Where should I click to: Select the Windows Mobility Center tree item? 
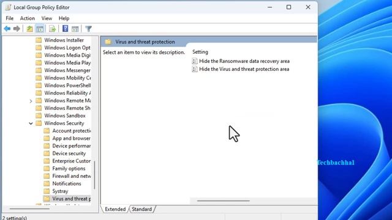coord(67,78)
